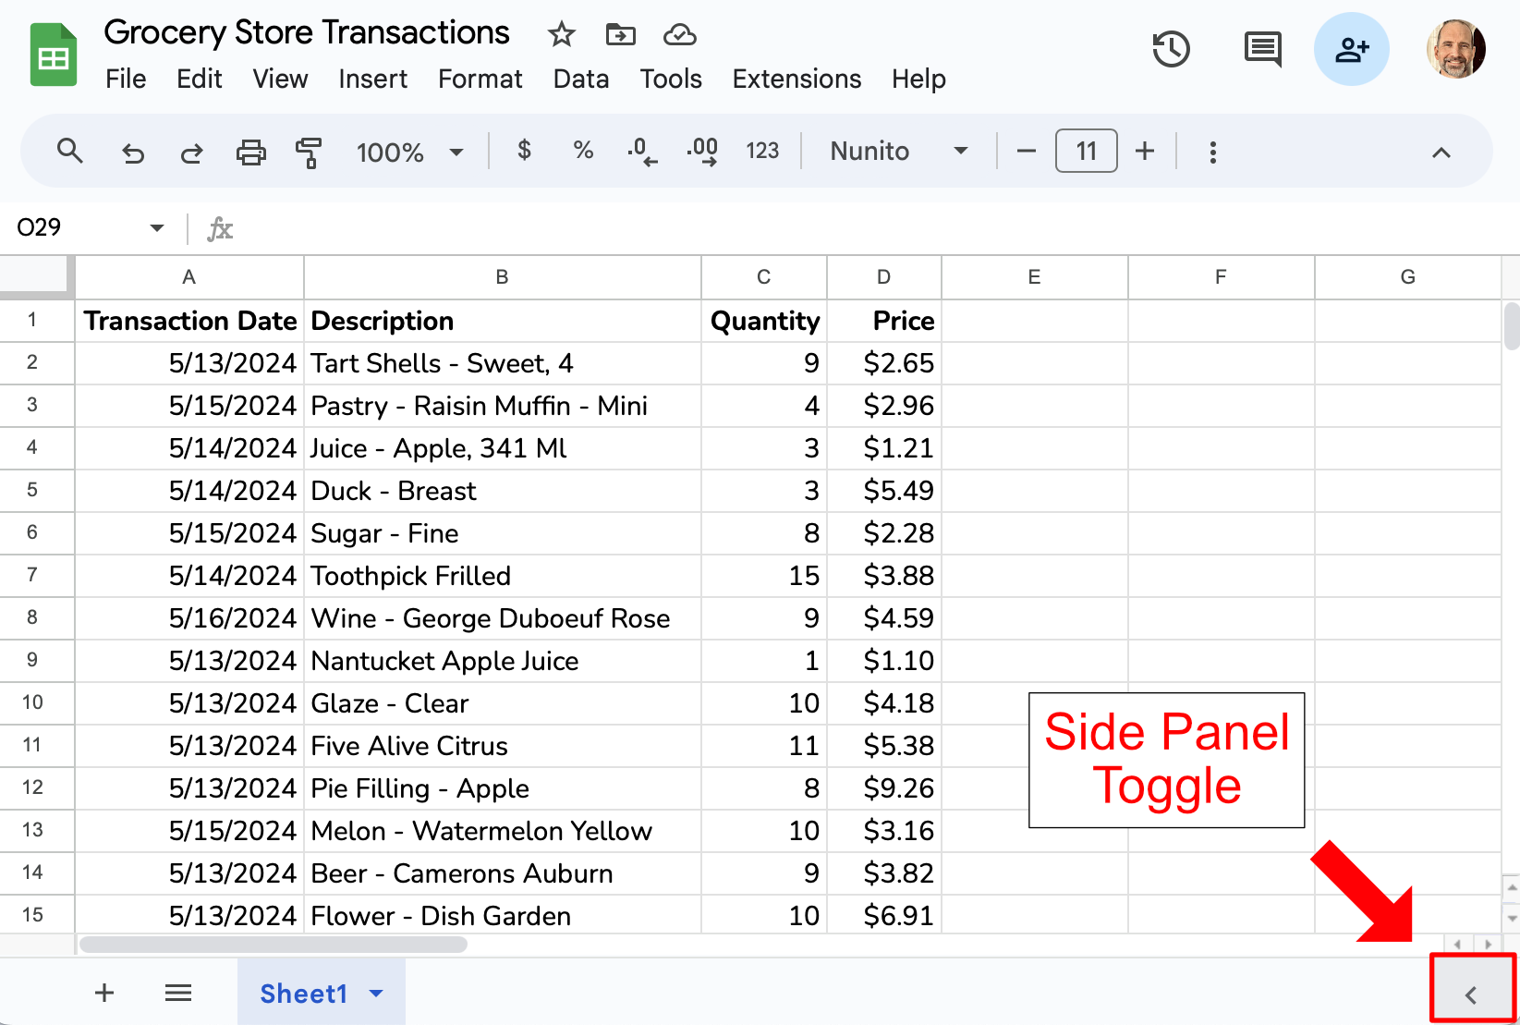Collapse the side panel toggle
Viewport: 1520px width, 1025px height.
pos(1471,995)
